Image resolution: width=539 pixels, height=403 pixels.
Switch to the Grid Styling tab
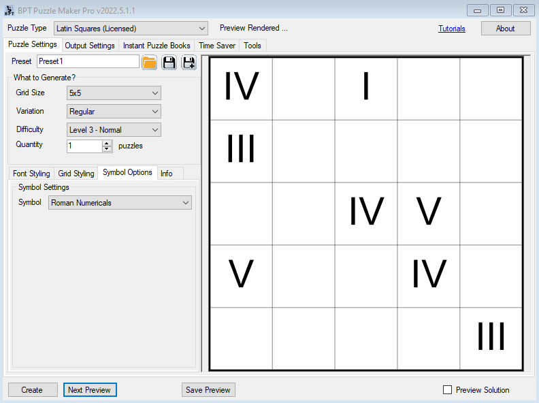point(76,174)
